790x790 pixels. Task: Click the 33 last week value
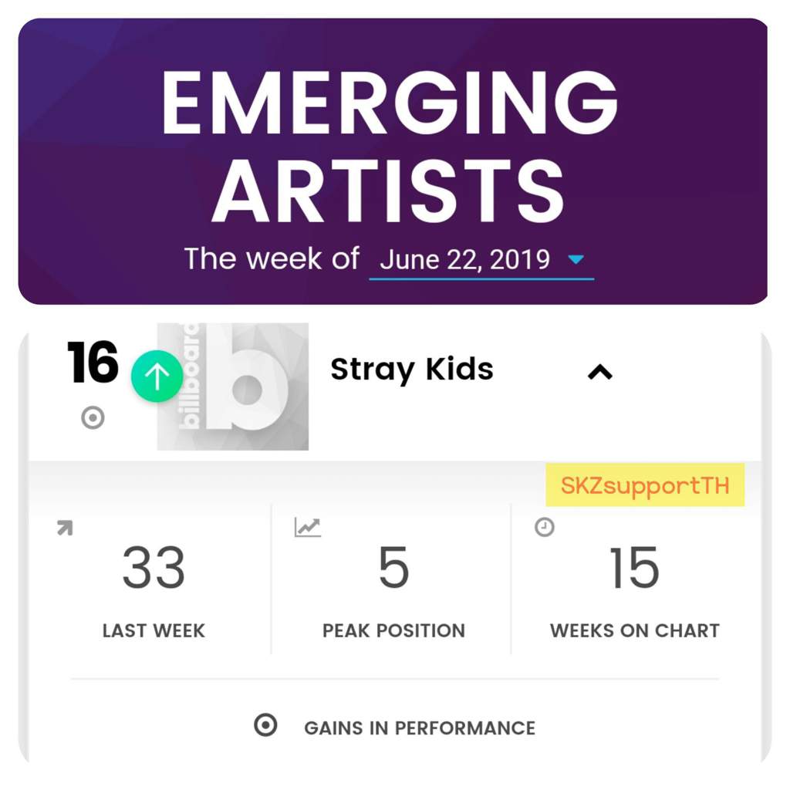[154, 568]
